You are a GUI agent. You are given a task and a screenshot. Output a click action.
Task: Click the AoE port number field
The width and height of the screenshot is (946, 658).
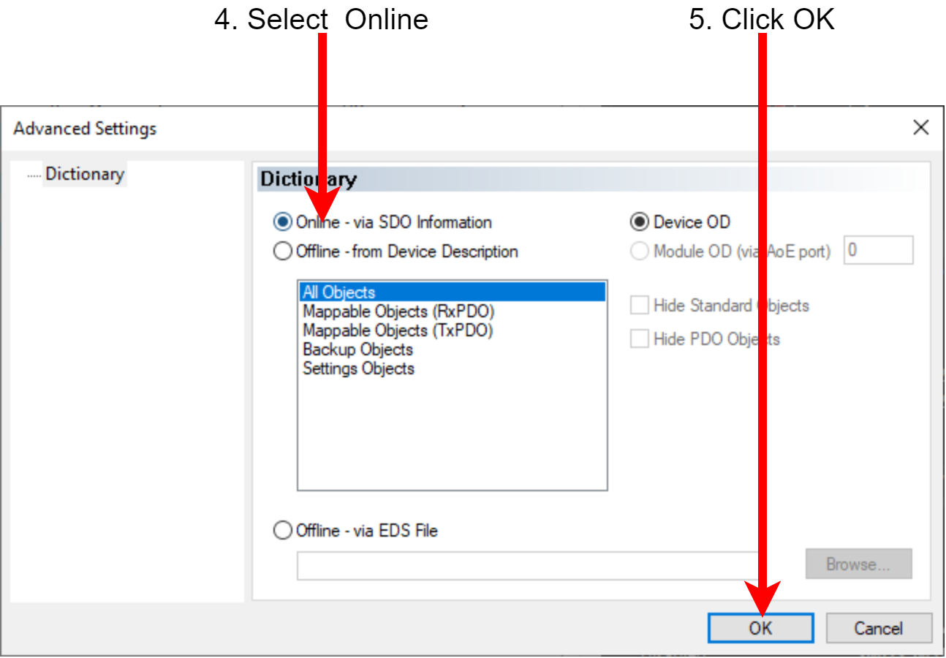(878, 251)
